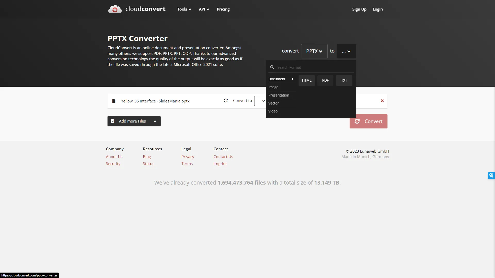The width and height of the screenshot is (495, 278).
Task: Open the Add more Files options chevron
Action: [x=155, y=121]
